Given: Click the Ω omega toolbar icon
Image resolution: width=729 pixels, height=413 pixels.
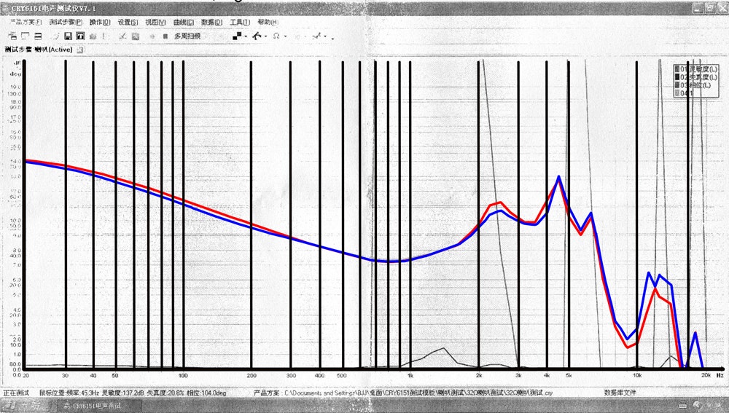Looking at the screenshot, I should [x=276, y=36].
